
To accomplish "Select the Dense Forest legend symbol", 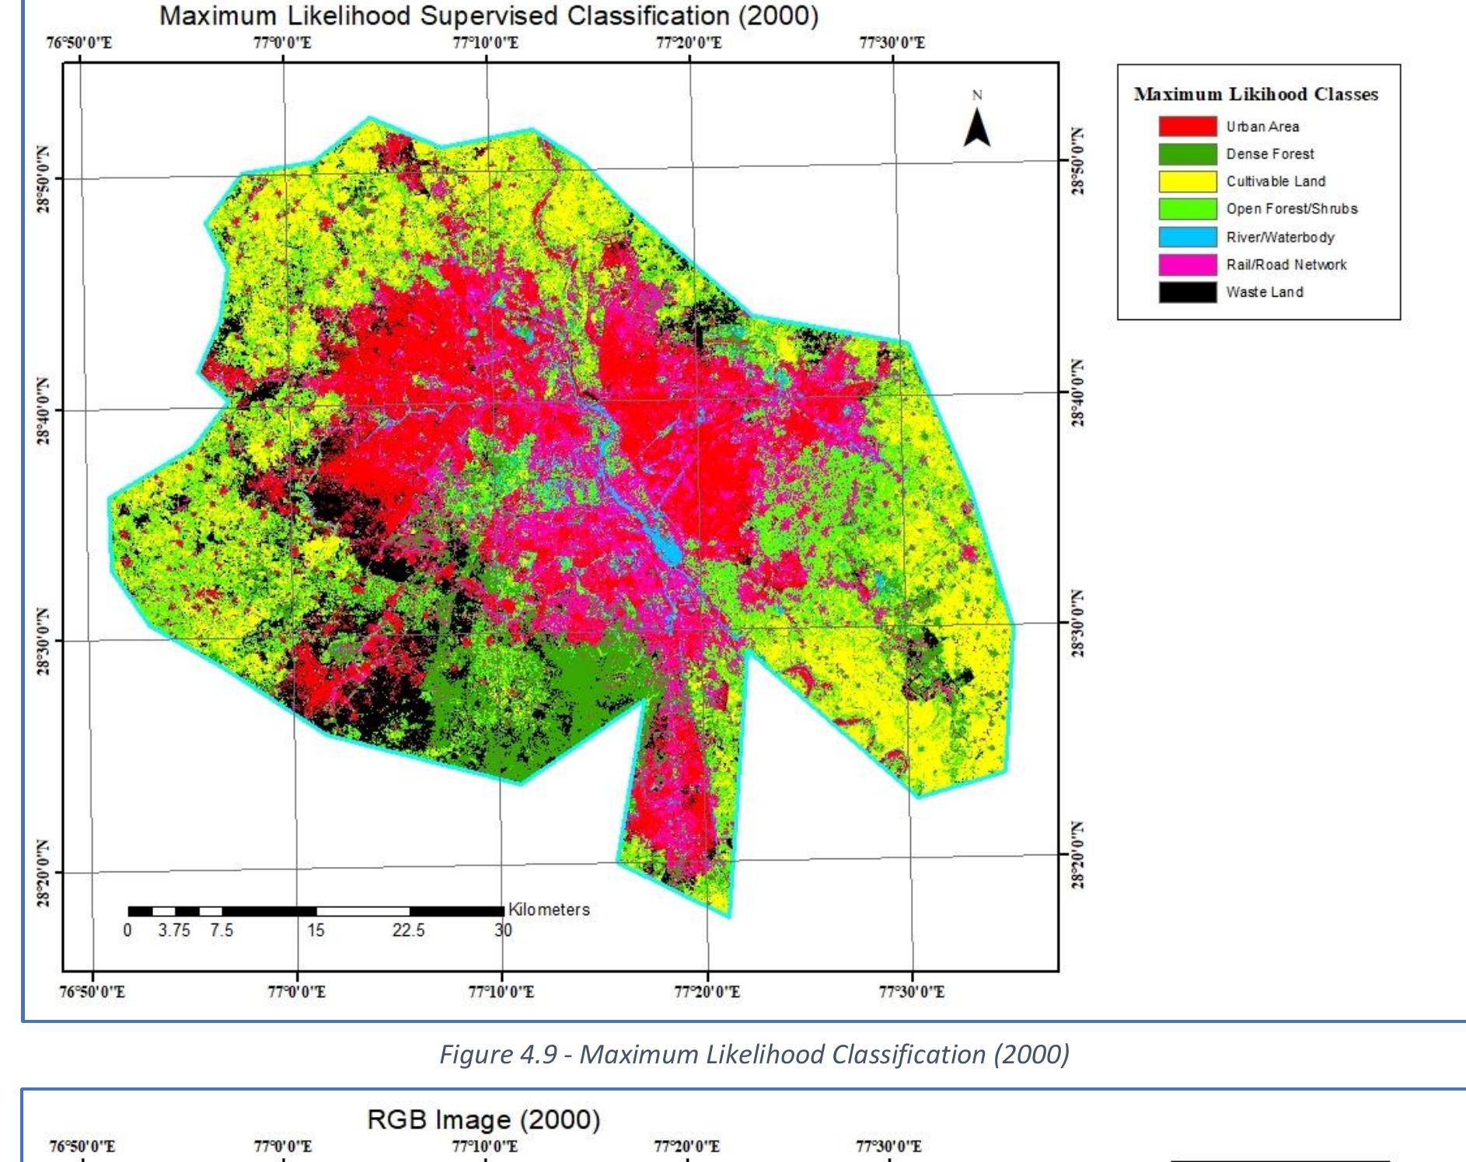I will pos(1185,155).
